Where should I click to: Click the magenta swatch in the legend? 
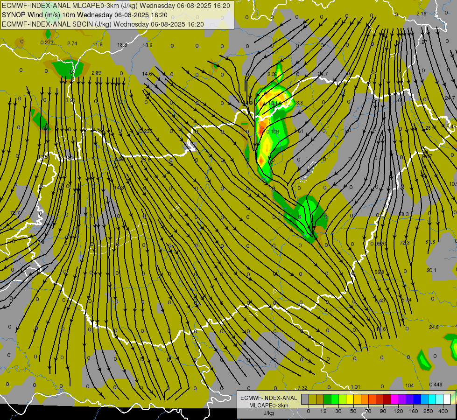395,399
